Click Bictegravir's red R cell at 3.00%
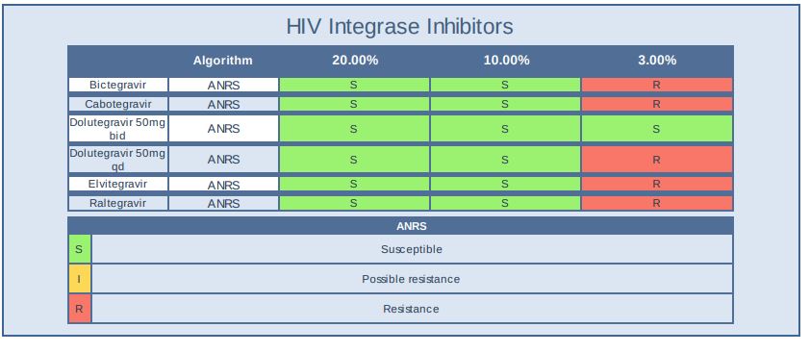Screen dimensions: 810x353 657,85
